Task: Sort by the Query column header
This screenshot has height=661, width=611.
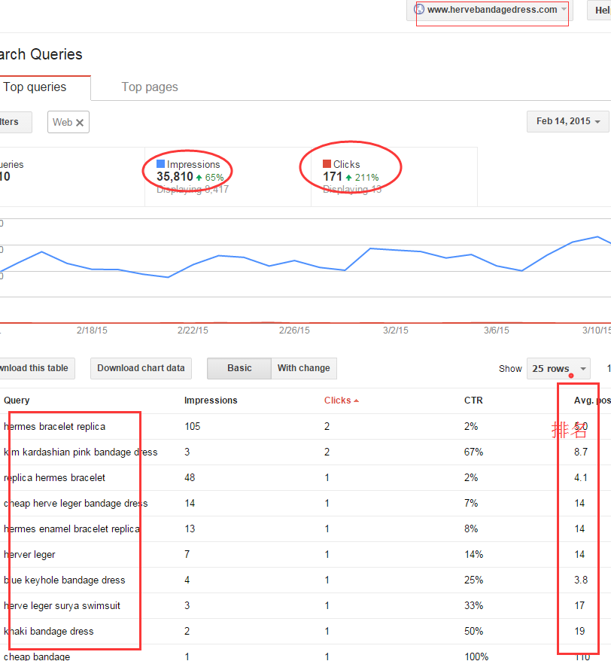Action: [x=17, y=401]
